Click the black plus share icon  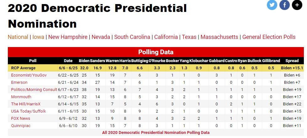click(x=297, y=5)
